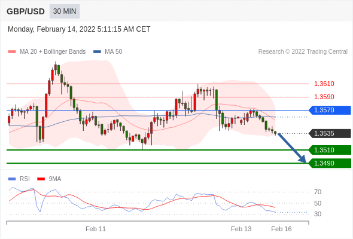Select the 1.3490 support price tag
Viewport: 353px width, 239px height.
coord(330,163)
